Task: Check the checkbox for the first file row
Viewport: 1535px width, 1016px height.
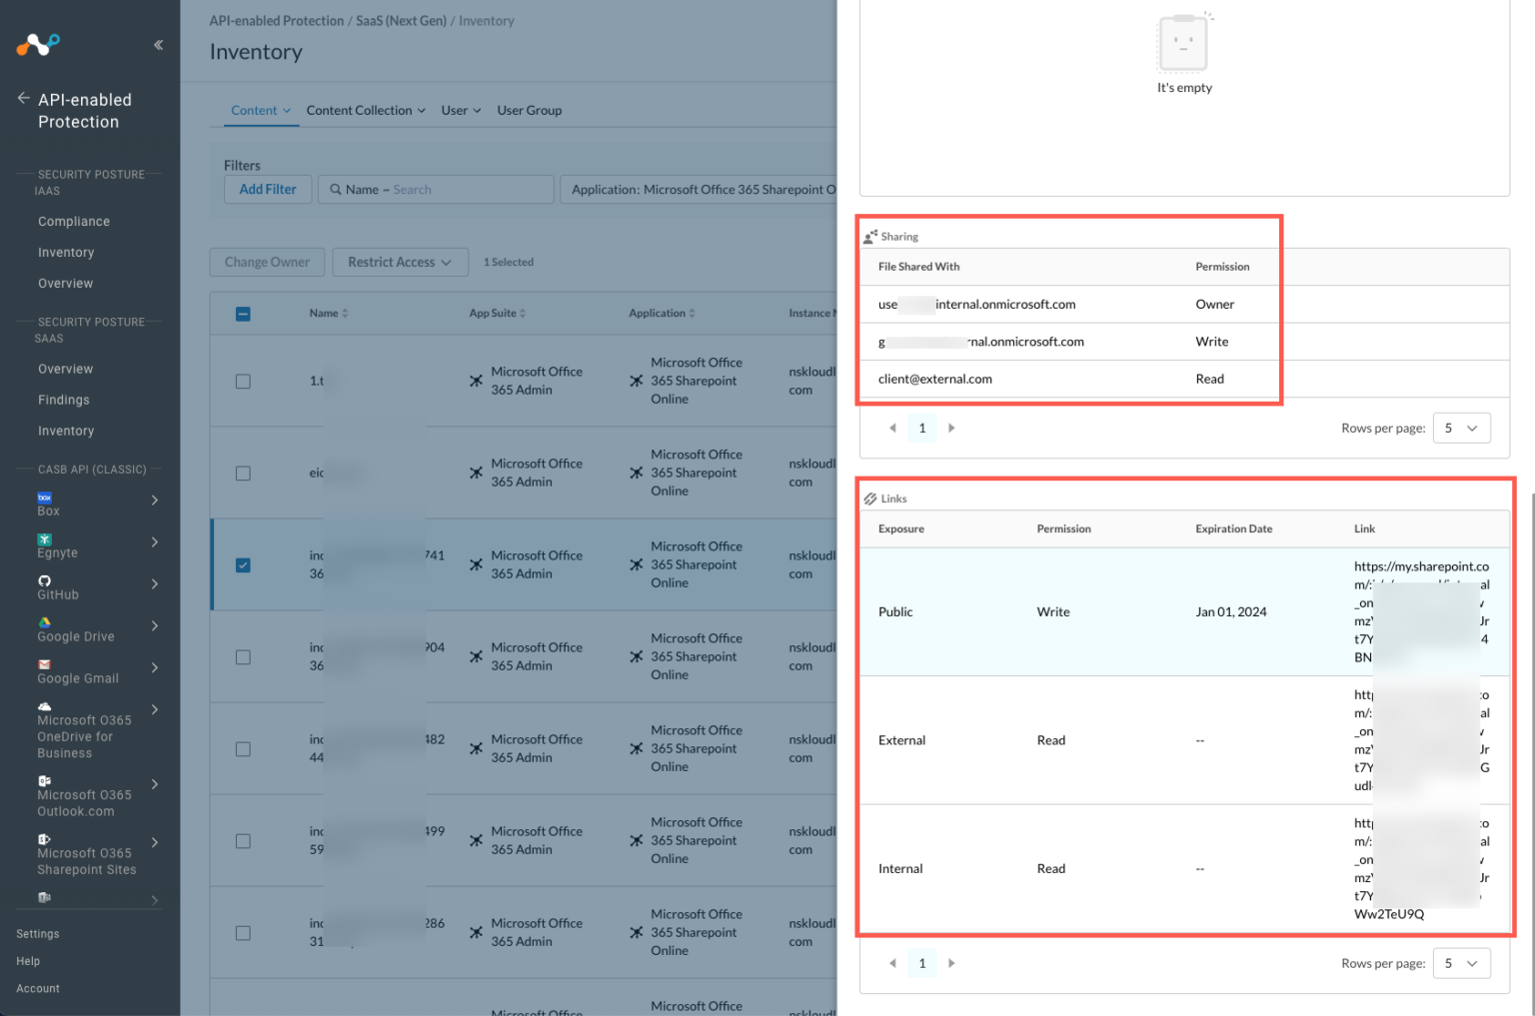Action: (243, 381)
